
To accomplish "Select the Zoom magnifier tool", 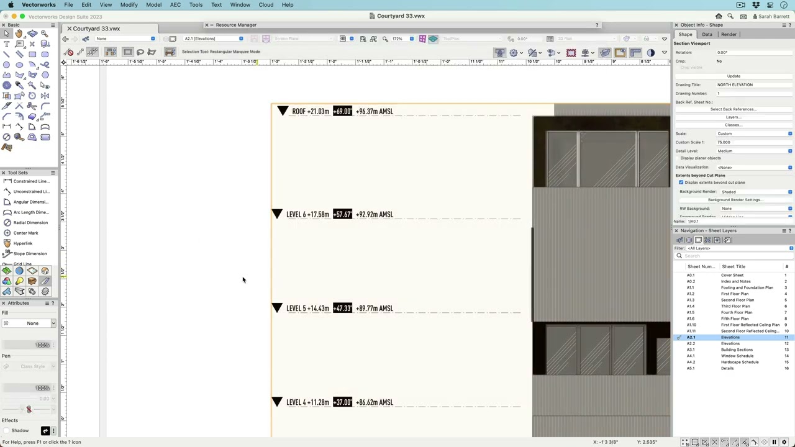I will [45, 34].
